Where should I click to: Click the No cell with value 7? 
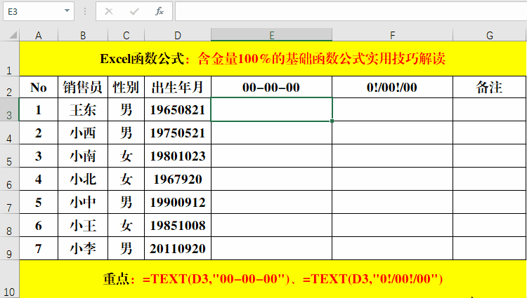click(39, 248)
